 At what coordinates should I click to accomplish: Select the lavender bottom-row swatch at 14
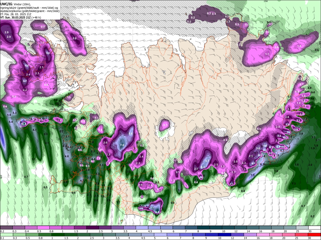(x=250, y=234)
